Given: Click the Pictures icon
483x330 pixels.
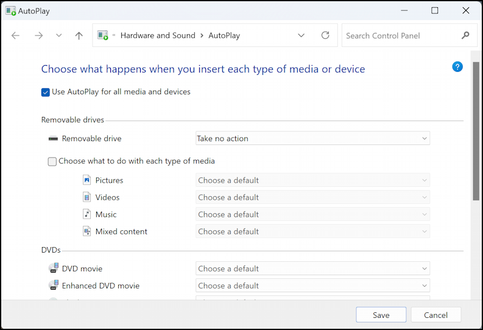Looking at the screenshot, I should (87, 180).
